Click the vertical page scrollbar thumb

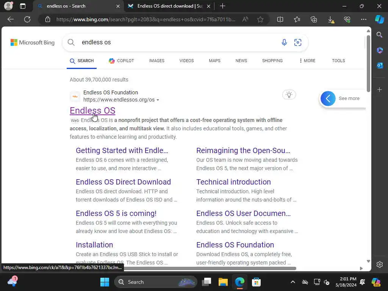pyautogui.click(x=368, y=64)
